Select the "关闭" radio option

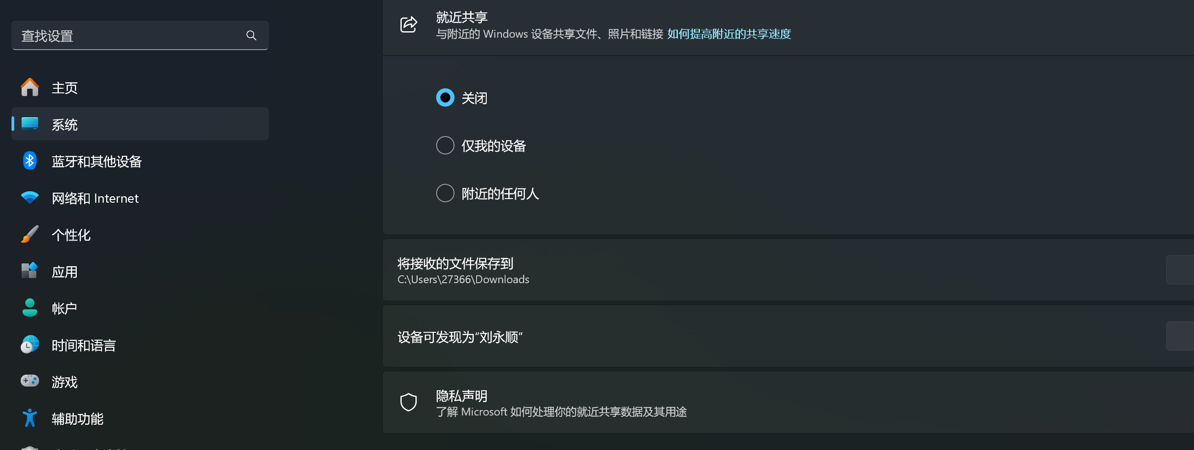click(445, 98)
